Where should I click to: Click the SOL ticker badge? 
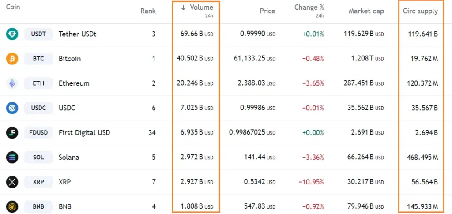pyautogui.click(x=38, y=157)
